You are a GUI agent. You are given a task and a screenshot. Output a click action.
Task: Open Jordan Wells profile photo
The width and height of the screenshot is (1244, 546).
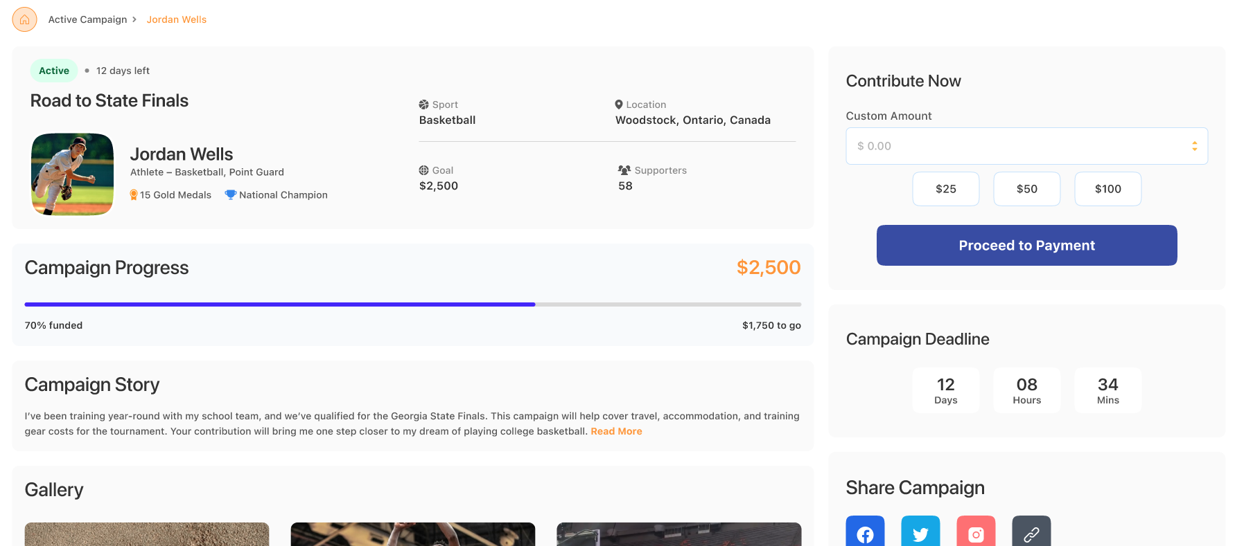point(72,174)
